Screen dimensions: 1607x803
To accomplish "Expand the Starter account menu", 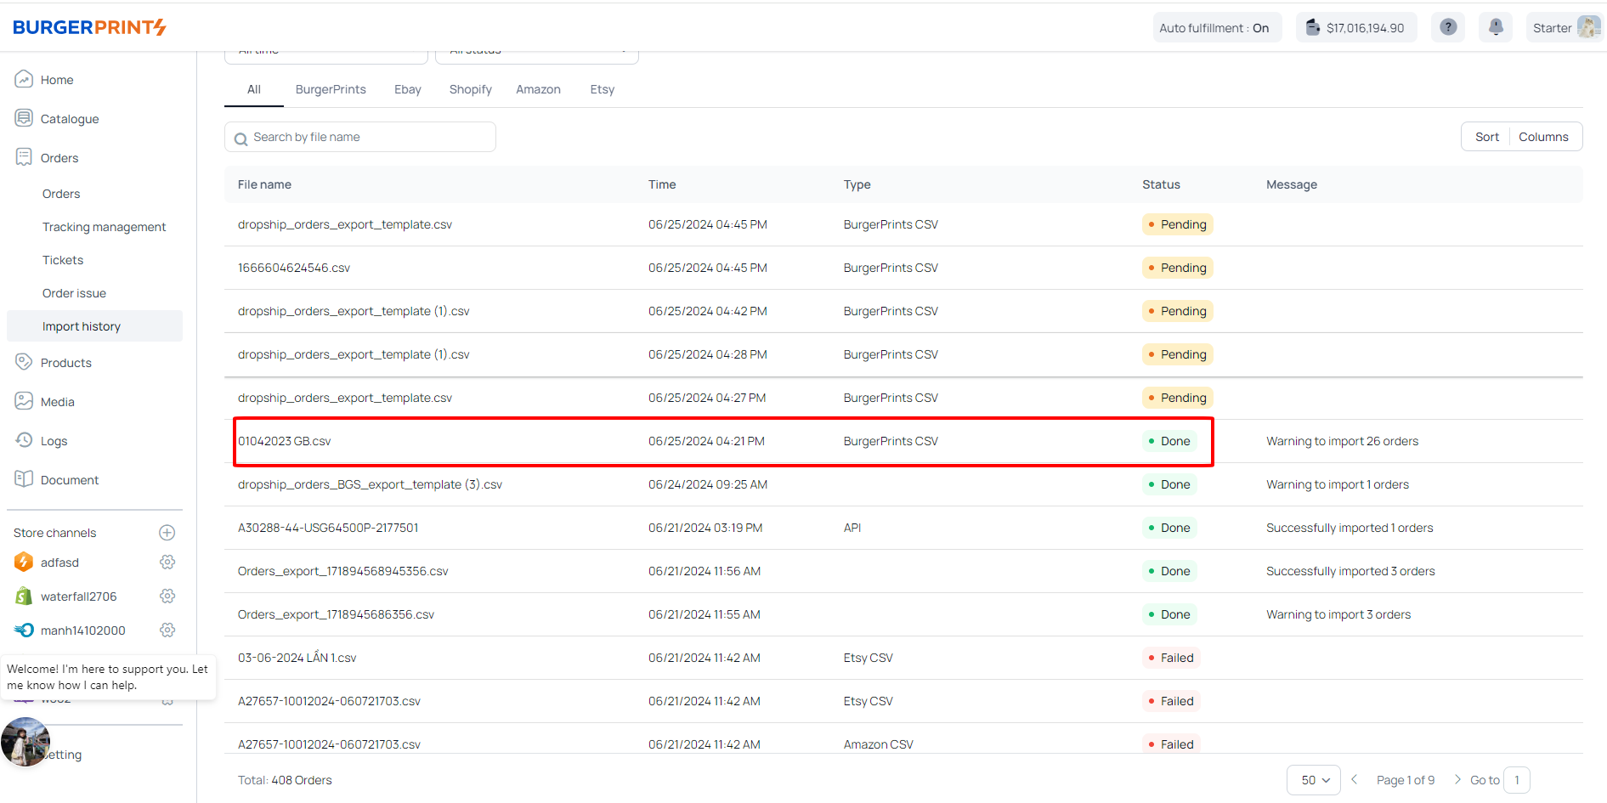I will (1564, 28).
